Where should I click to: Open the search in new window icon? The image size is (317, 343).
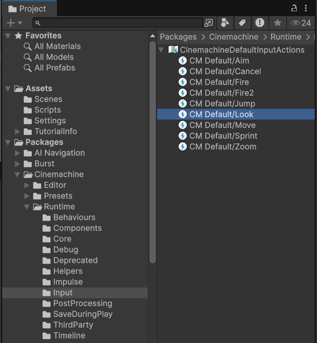click(x=209, y=23)
